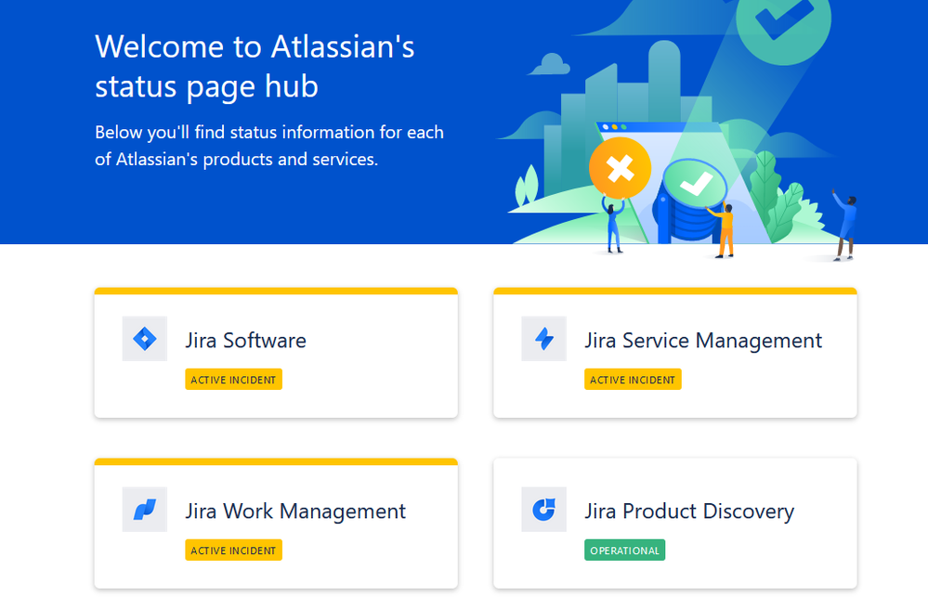Image resolution: width=928 pixels, height=609 pixels.
Task: Click the 'Welcome to Atlassian's status page hub' heading
Action: click(x=255, y=66)
